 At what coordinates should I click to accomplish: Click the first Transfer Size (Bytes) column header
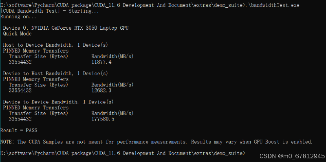pyautogui.click(x=38, y=57)
